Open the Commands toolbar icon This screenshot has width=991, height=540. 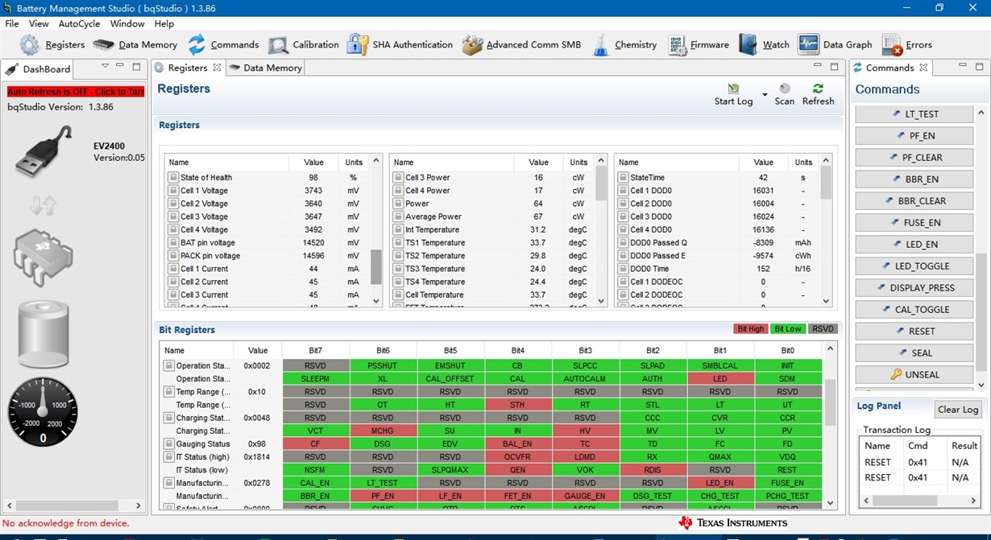[223, 45]
